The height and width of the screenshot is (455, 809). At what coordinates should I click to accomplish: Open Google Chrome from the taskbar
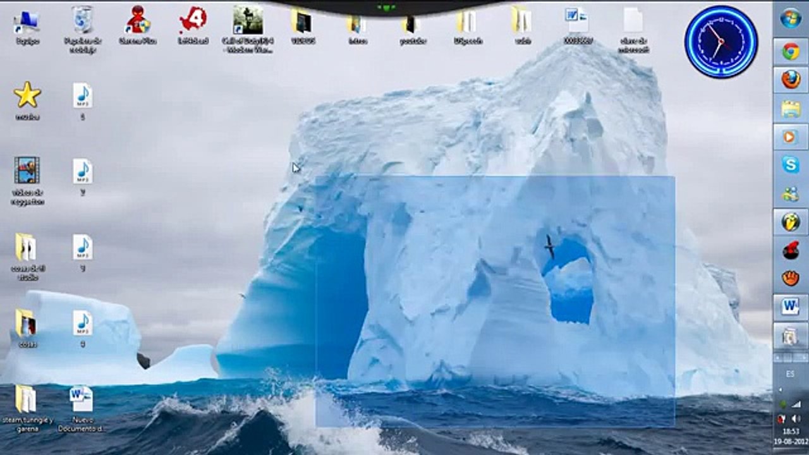pos(791,52)
